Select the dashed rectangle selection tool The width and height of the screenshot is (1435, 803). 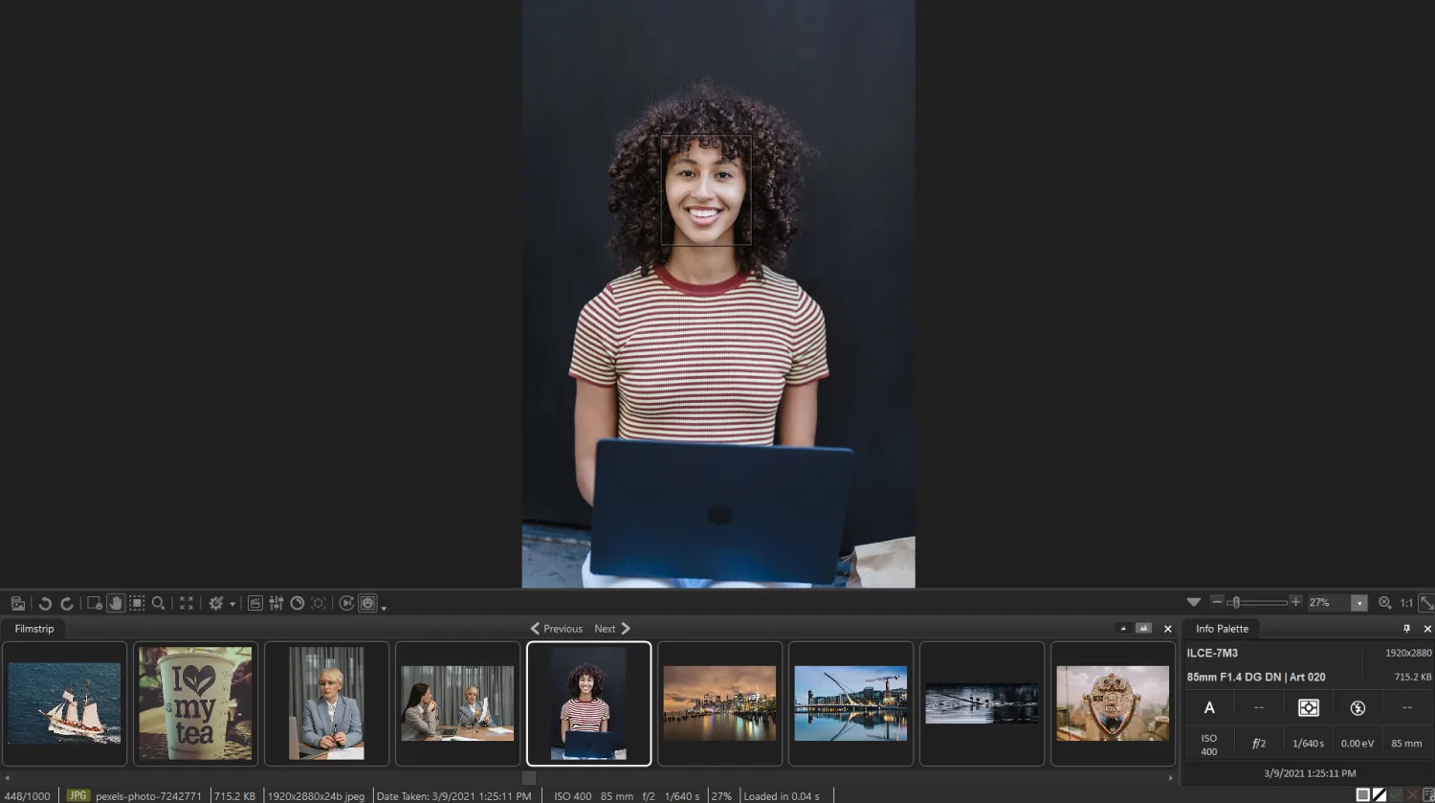pos(137,603)
